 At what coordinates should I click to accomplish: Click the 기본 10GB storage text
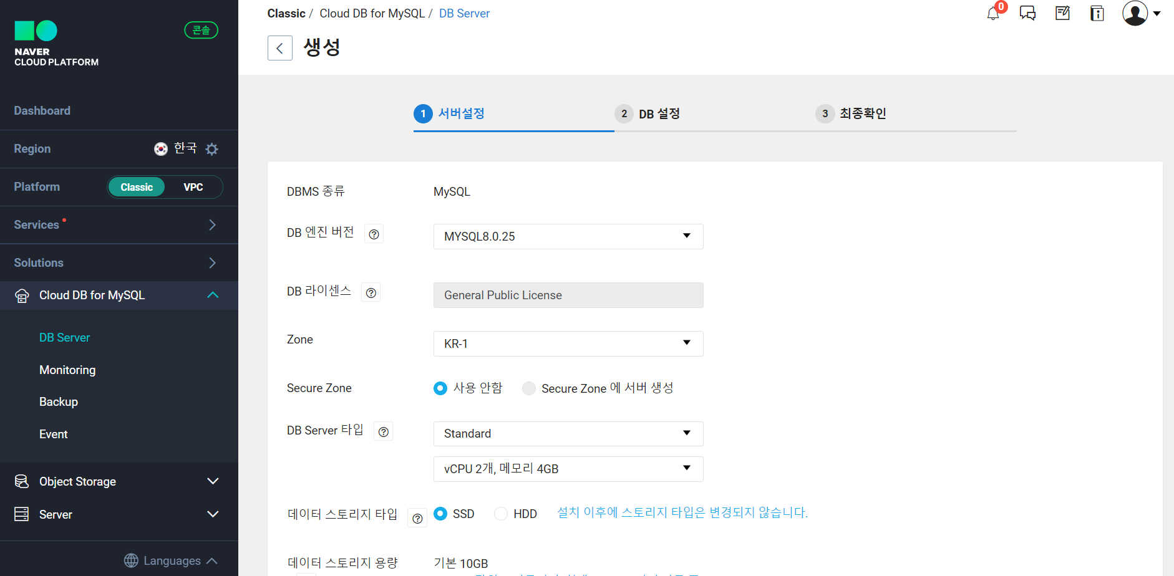461,563
